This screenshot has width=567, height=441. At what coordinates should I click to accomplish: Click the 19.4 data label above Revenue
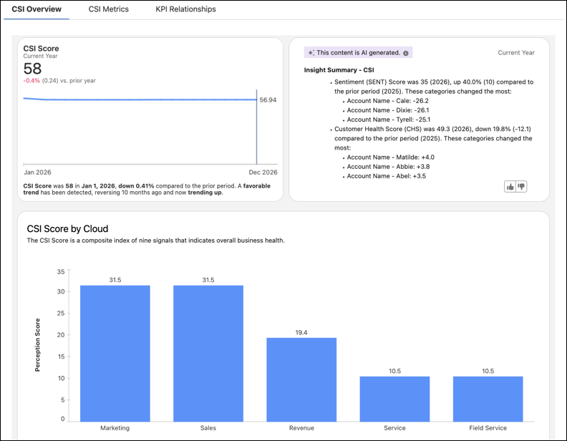tap(301, 333)
